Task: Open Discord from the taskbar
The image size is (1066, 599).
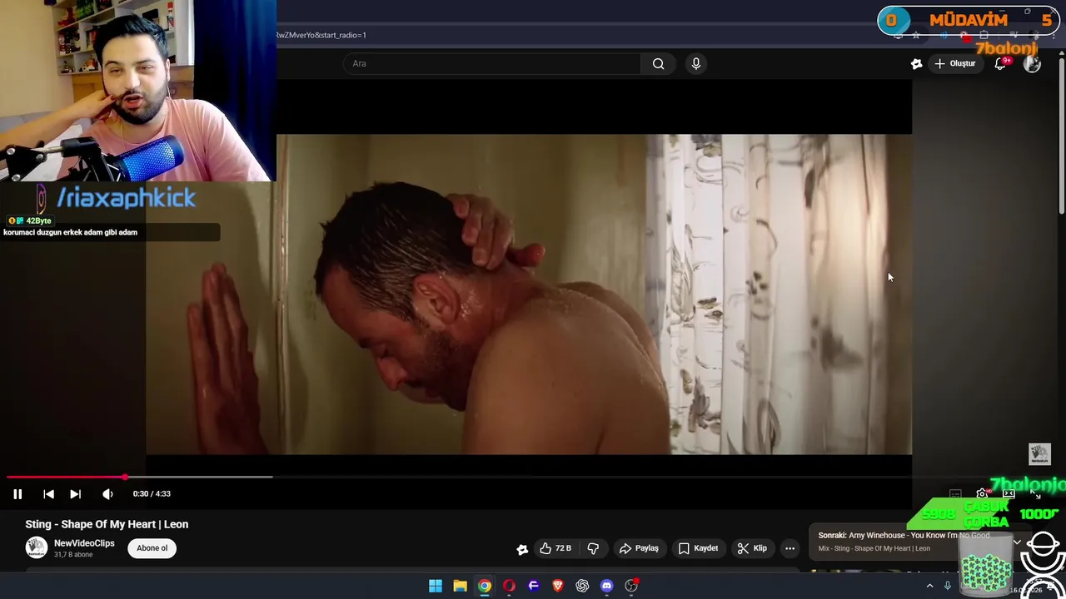Action: 607,586
